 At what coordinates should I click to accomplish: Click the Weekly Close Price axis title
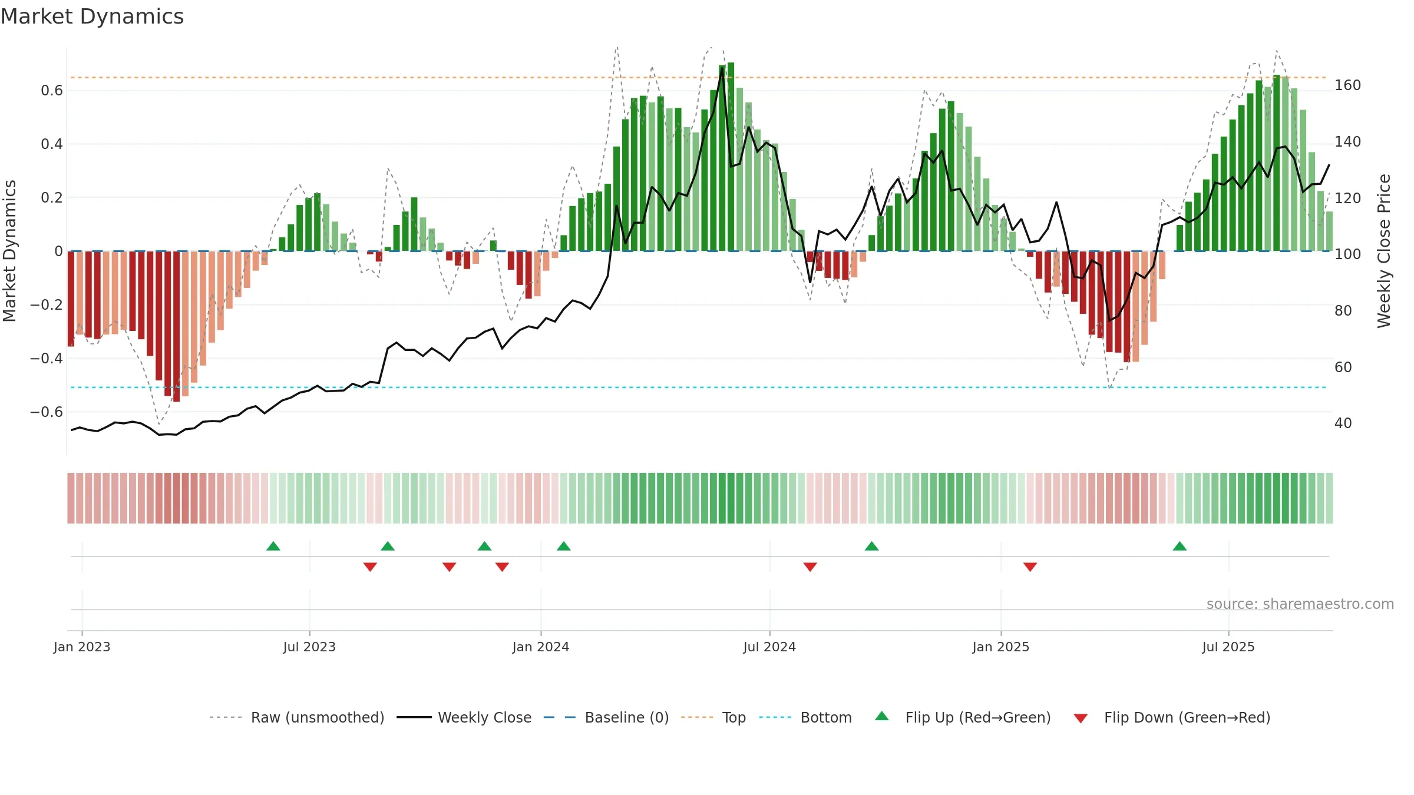click(1384, 251)
